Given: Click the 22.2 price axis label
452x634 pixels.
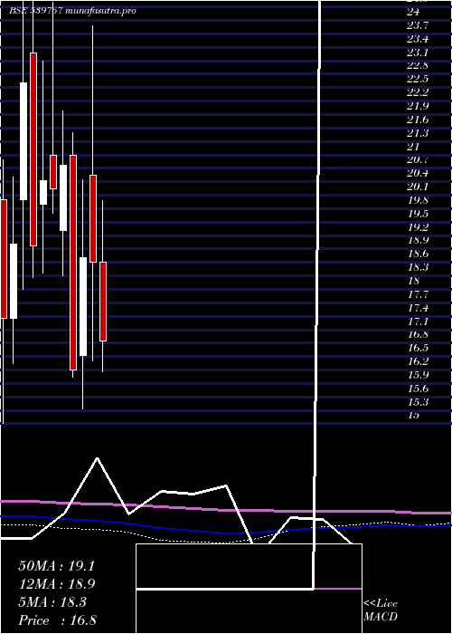Looking at the screenshot, I should (x=418, y=93).
